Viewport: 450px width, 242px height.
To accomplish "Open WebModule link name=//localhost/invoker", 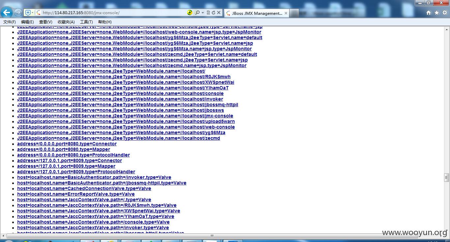I will click(x=120, y=99).
